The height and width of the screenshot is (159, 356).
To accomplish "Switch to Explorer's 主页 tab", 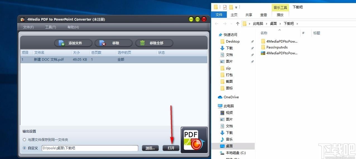I will 234,15.
